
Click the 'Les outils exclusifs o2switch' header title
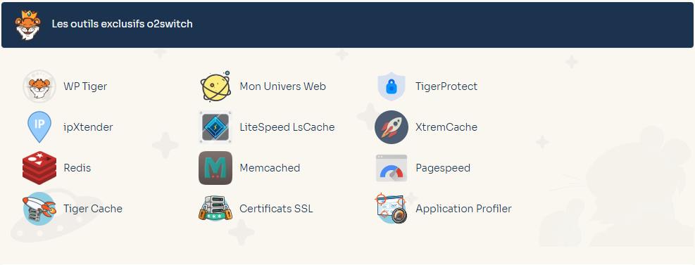point(123,24)
